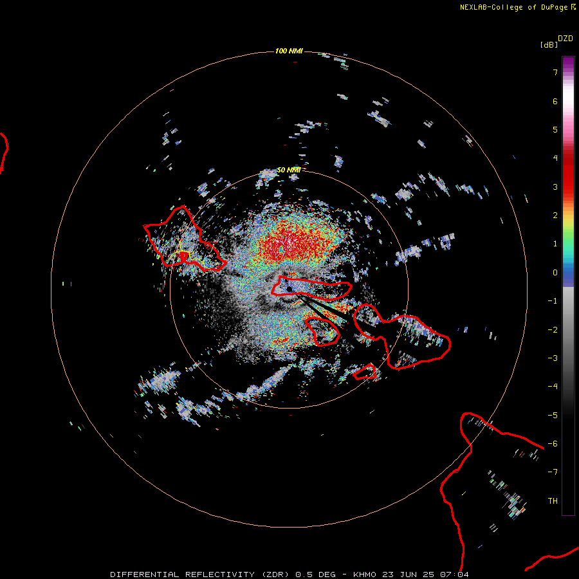Click the [dB] units label
Image resolution: width=579 pixels, height=579 pixels.
point(549,44)
